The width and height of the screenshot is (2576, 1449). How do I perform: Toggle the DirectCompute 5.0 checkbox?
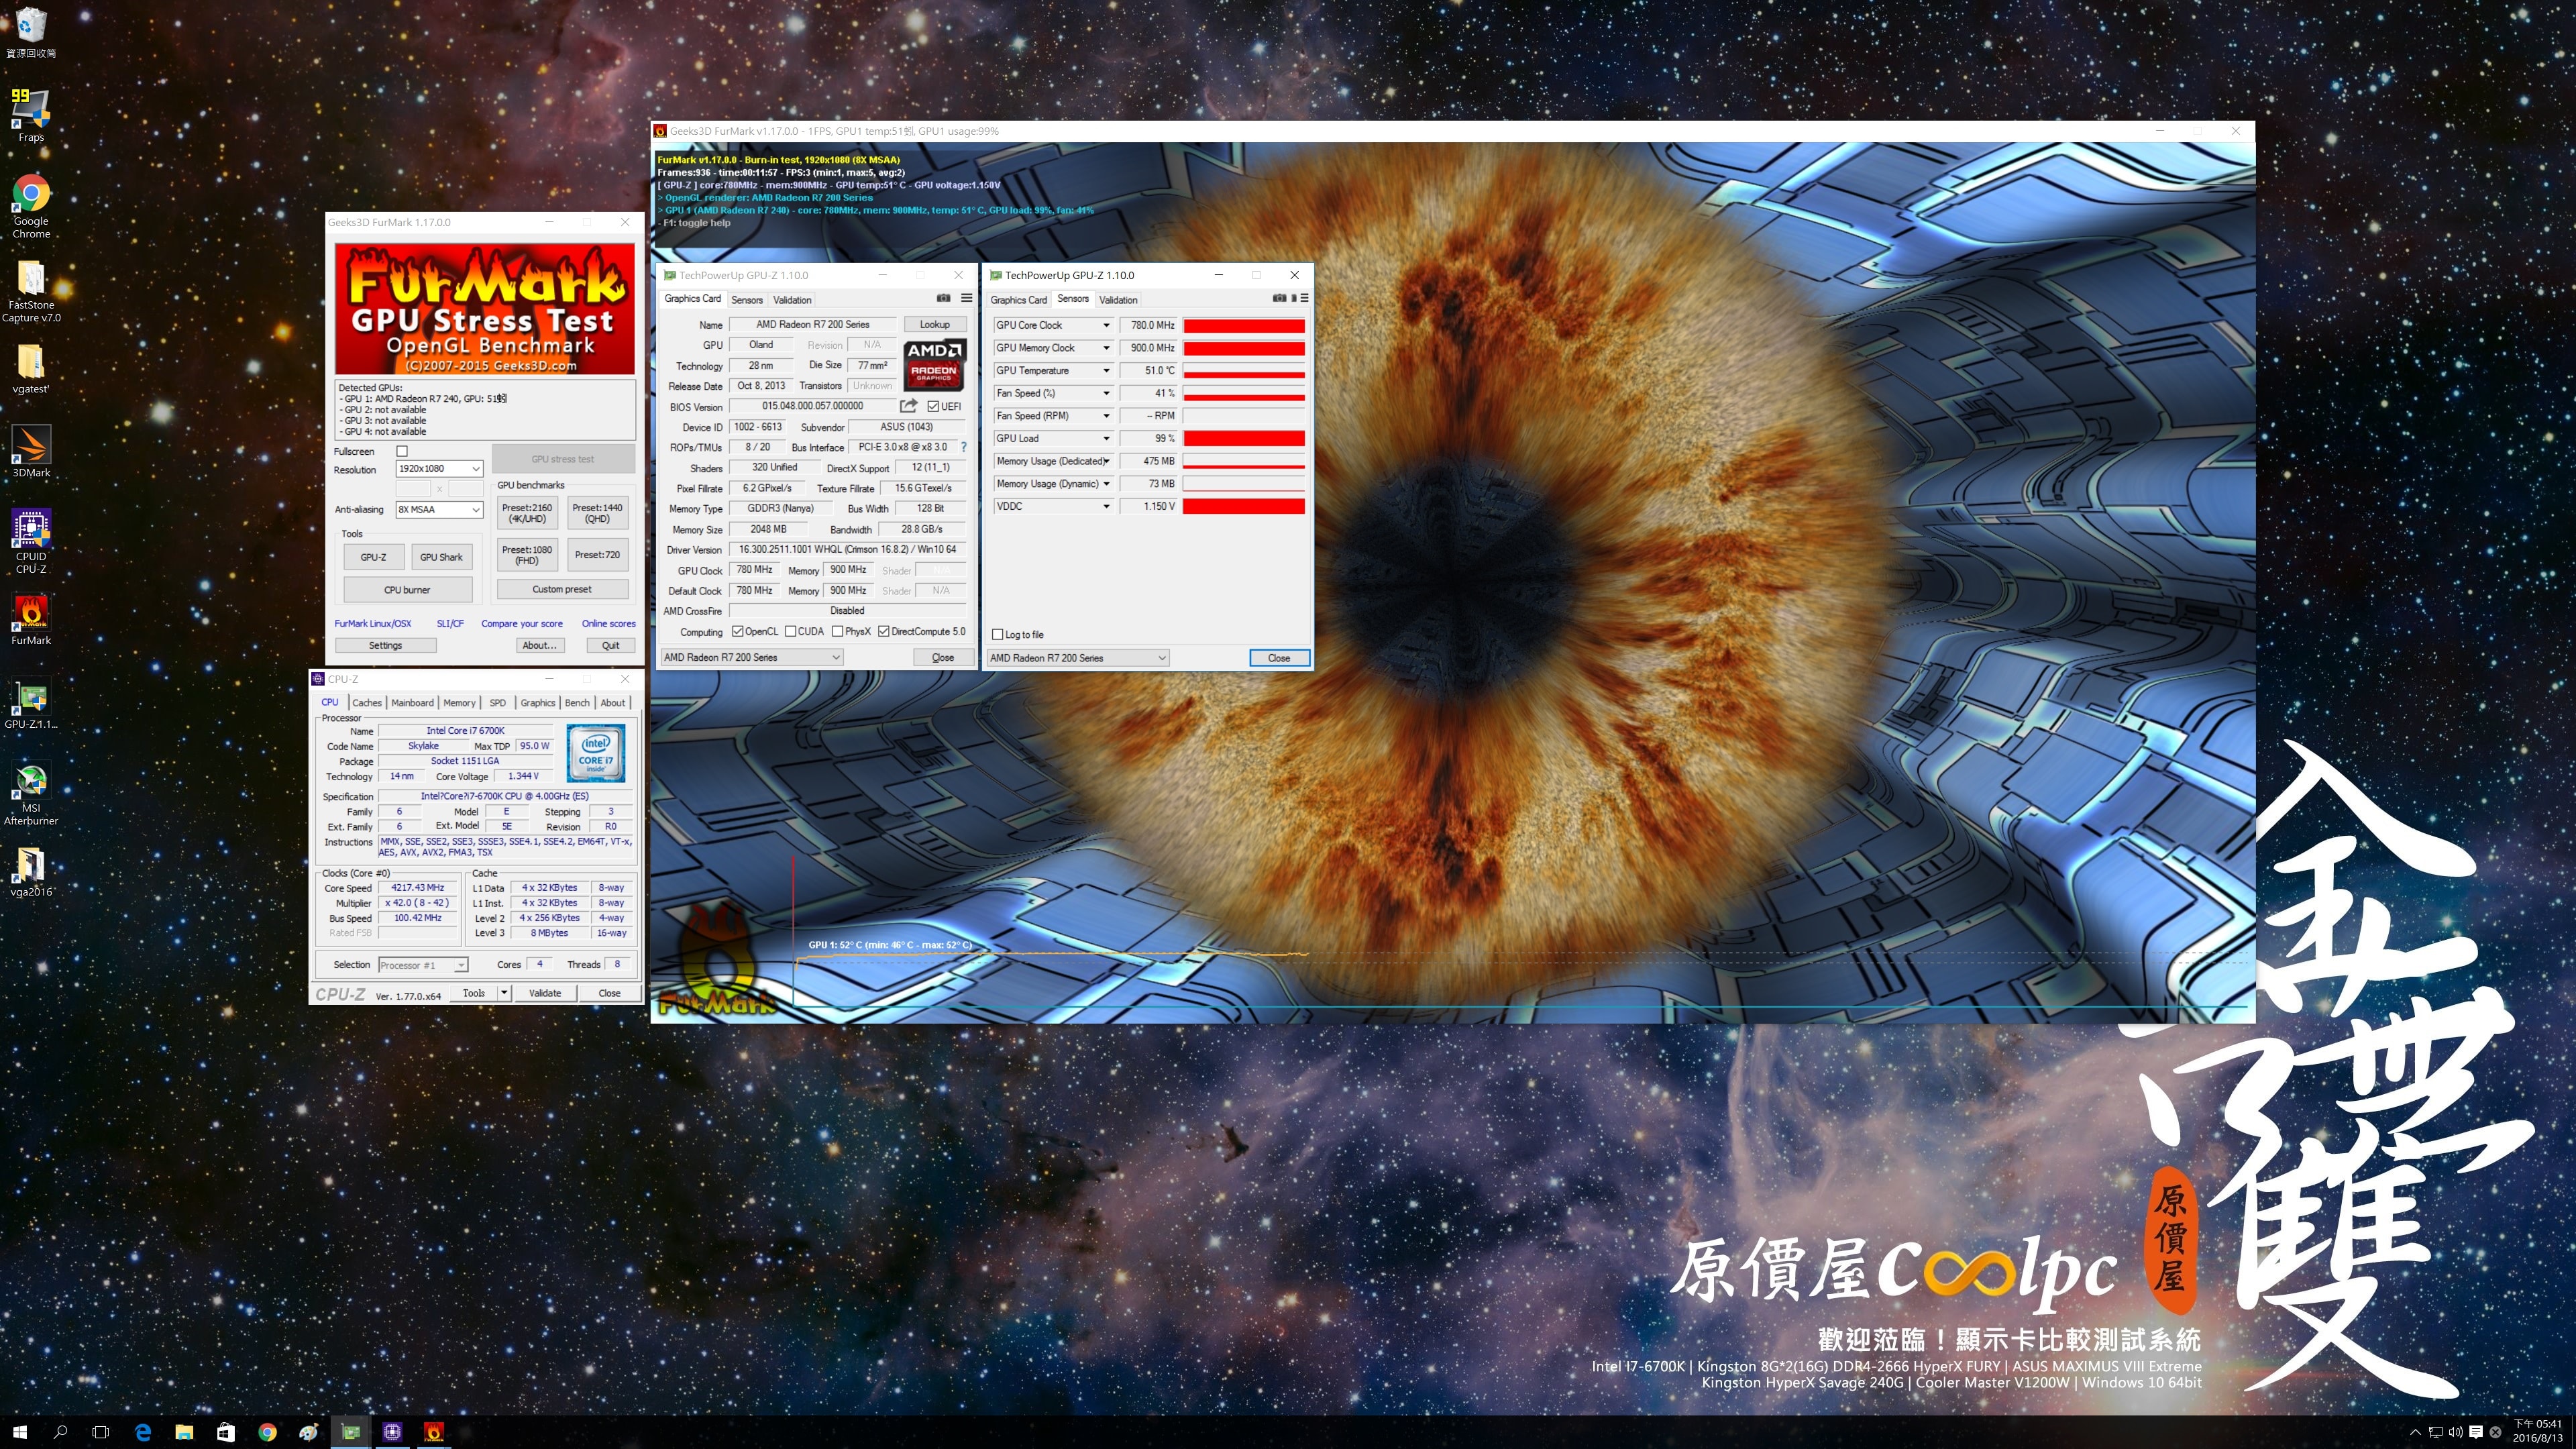coord(884,631)
